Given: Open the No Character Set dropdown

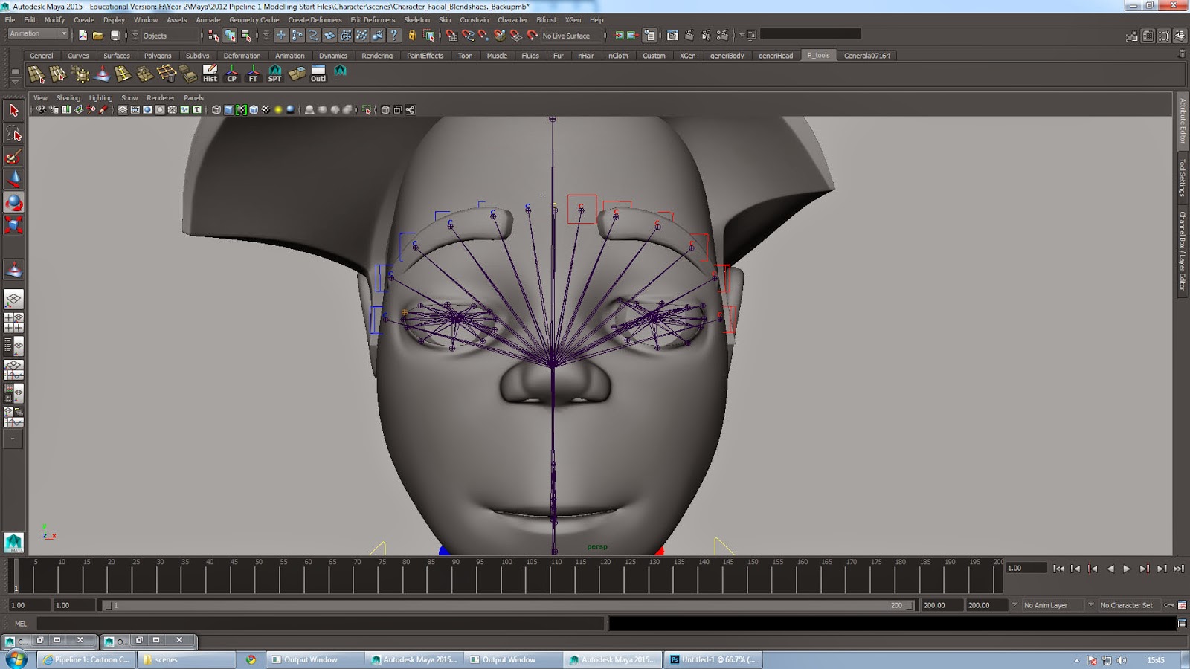Looking at the screenshot, I should [x=1129, y=604].
